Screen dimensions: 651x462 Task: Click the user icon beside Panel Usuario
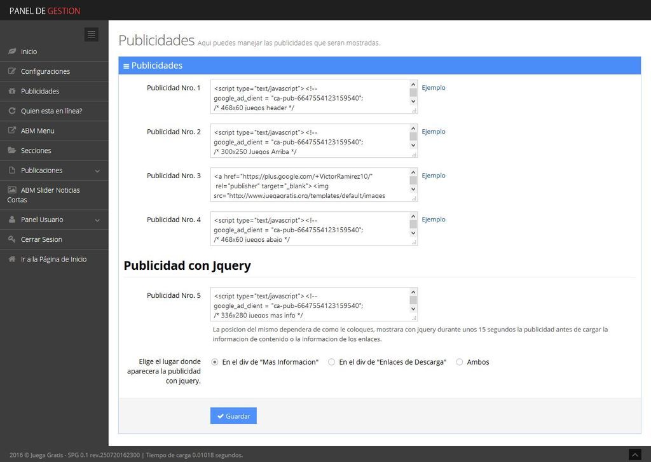pos(12,220)
